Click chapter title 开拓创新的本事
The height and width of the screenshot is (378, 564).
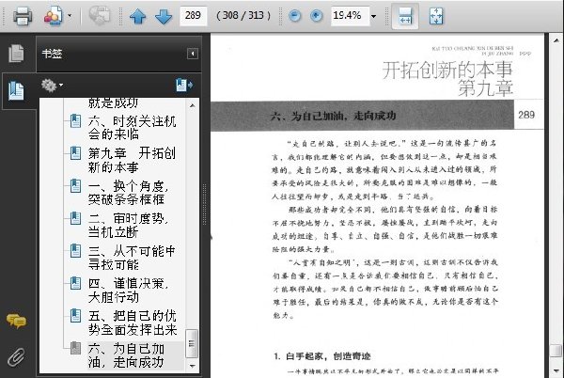click(x=447, y=70)
